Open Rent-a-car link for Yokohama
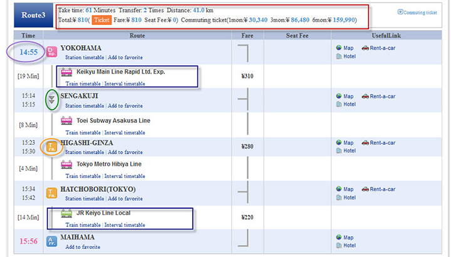The width and height of the screenshot is (451, 257). pos(383,48)
